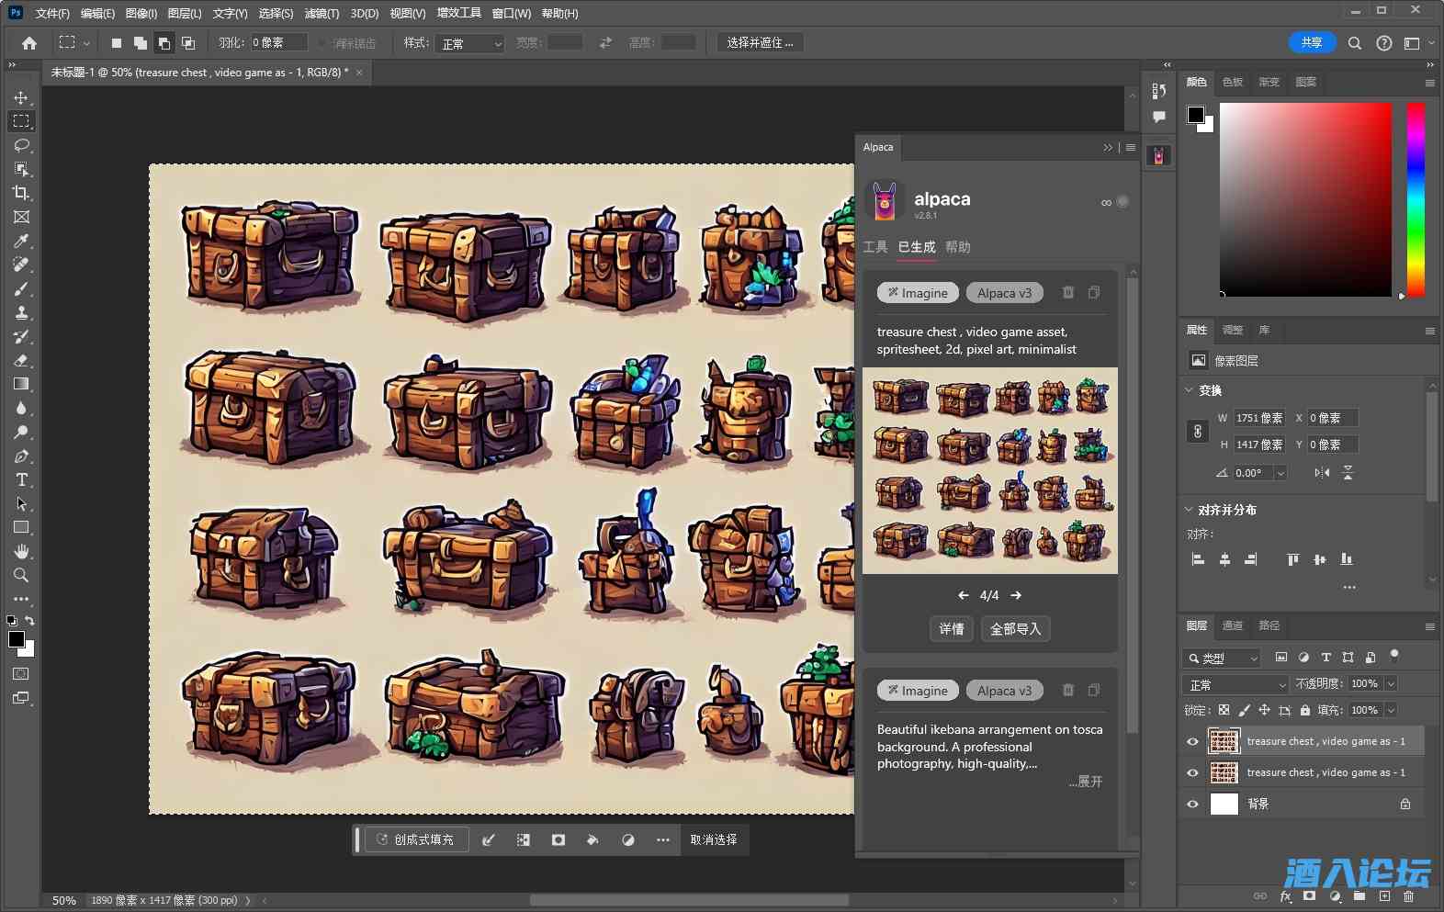1444x912 pixels.
Task: Toggle the link width and height constraint
Action: [1197, 431]
